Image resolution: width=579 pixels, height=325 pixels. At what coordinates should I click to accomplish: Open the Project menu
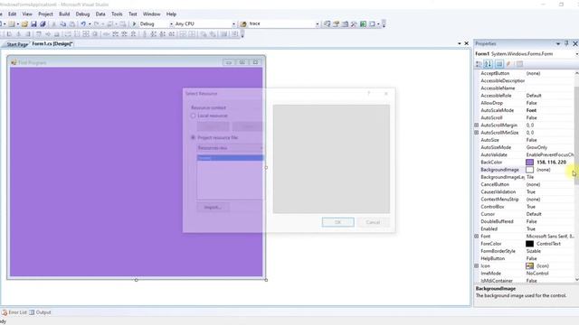click(x=45, y=14)
